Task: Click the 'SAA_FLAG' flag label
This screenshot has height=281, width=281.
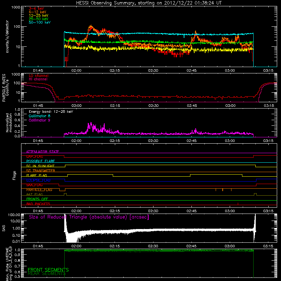Action: (34, 185)
